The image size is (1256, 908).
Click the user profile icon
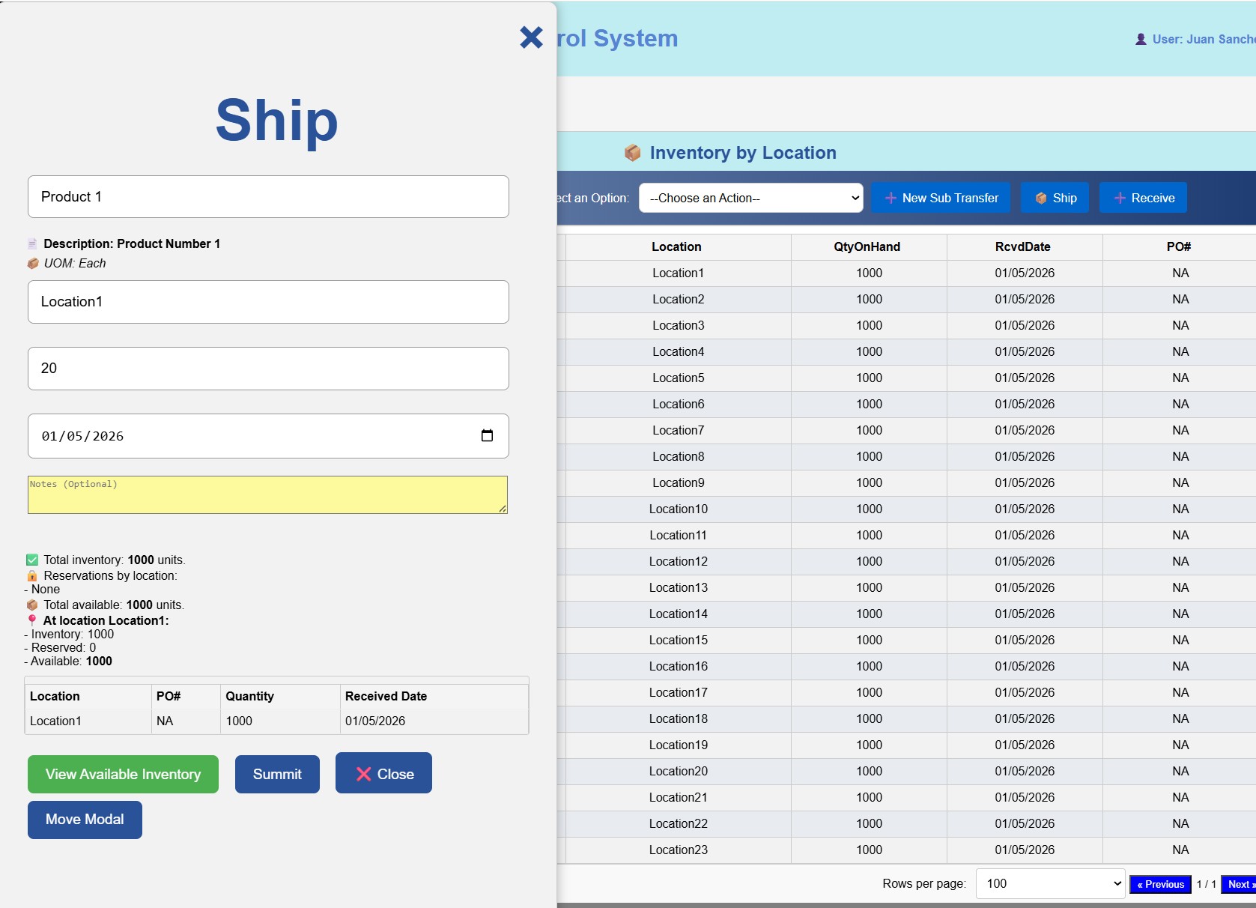click(x=1141, y=39)
